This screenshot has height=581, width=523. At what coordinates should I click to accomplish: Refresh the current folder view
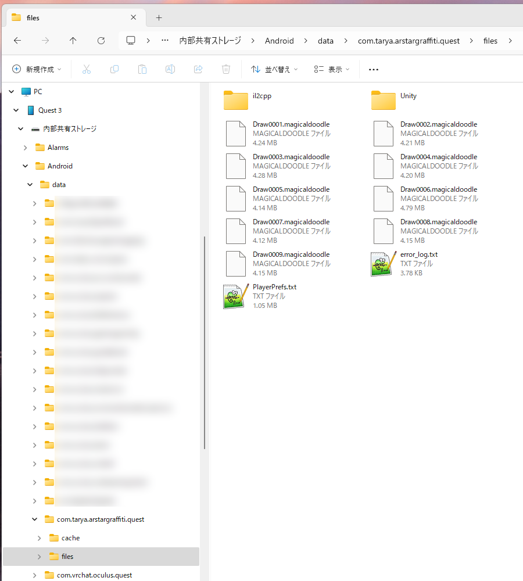[101, 41]
